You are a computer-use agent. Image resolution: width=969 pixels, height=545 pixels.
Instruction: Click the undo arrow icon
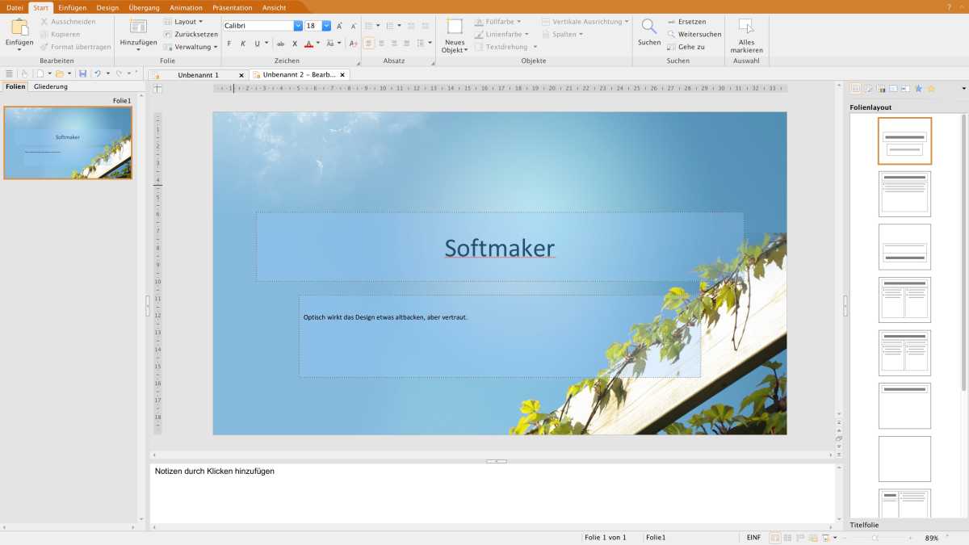[x=97, y=73]
